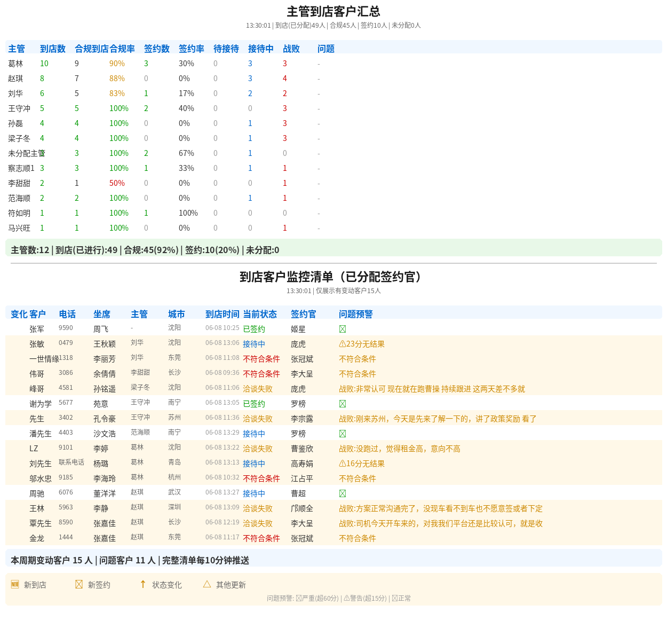
Task: Click the 战败 column header
Action: tap(291, 49)
